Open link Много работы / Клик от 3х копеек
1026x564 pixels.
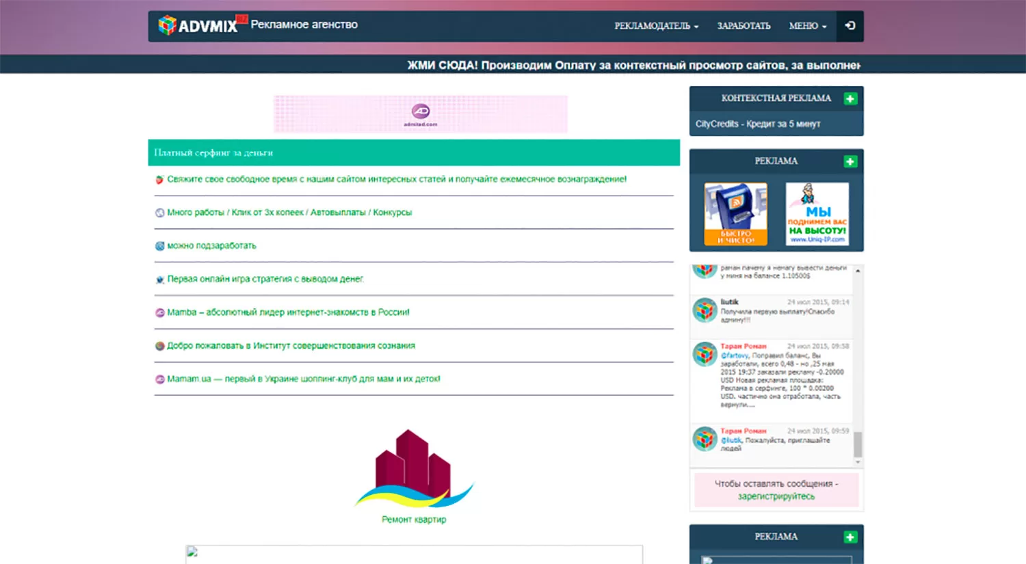(x=289, y=213)
